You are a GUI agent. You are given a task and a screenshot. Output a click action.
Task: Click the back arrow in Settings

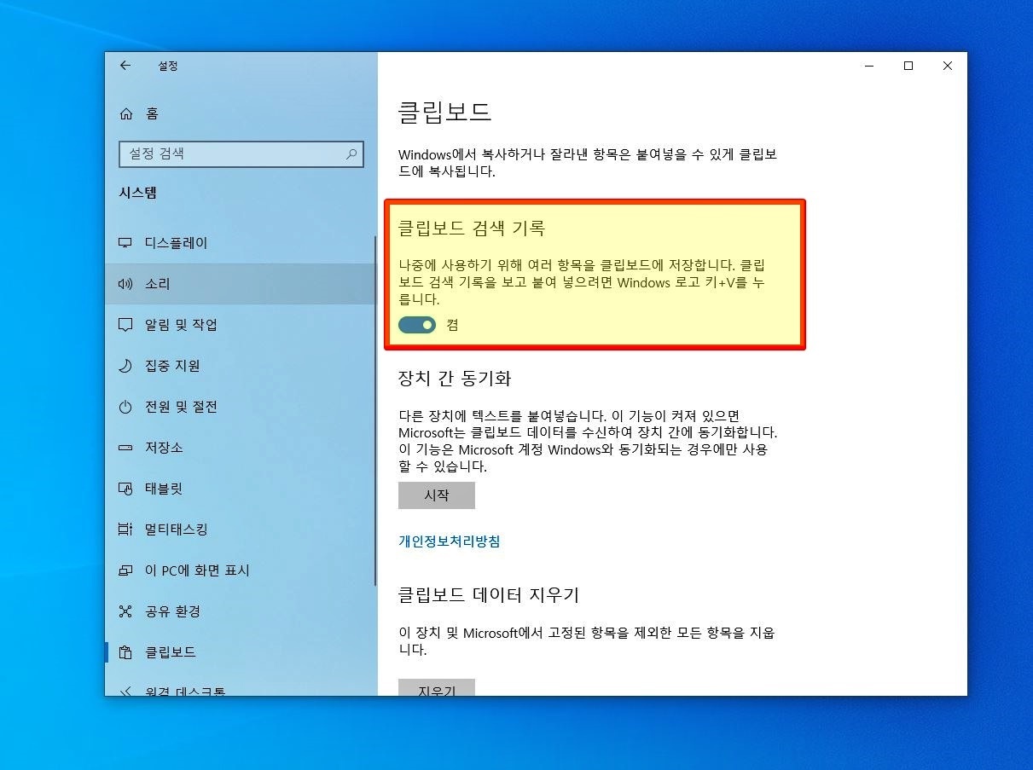pos(125,66)
